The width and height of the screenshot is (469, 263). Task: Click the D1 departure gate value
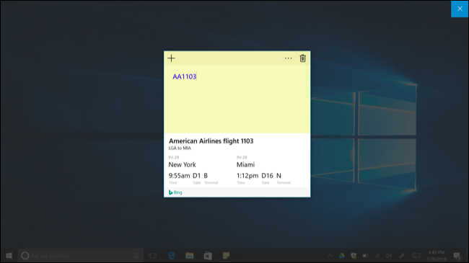click(196, 176)
